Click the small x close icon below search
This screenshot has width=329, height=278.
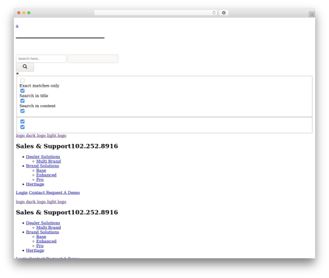coord(17,74)
